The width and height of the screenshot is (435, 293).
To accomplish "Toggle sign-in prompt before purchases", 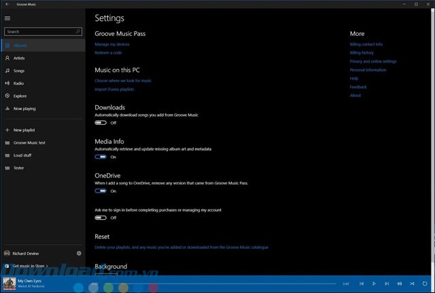I will (101, 218).
